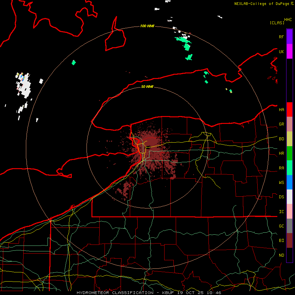Image resolution: width=295 pixels, height=295 pixels.
Task: Click the 'DS' legend label
Action: pos(281,197)
